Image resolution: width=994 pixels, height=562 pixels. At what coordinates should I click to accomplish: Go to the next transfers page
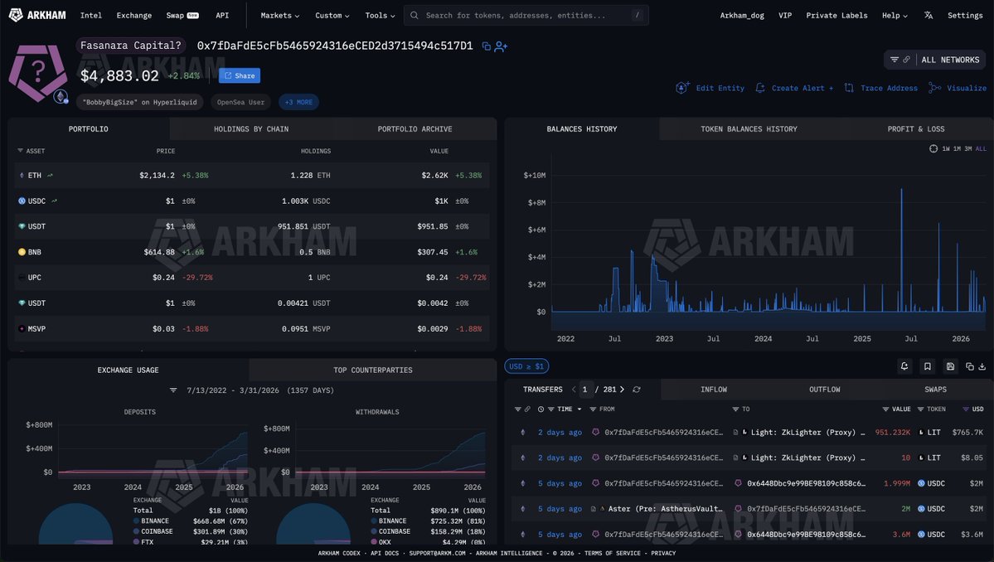click(x=622, y=390)
